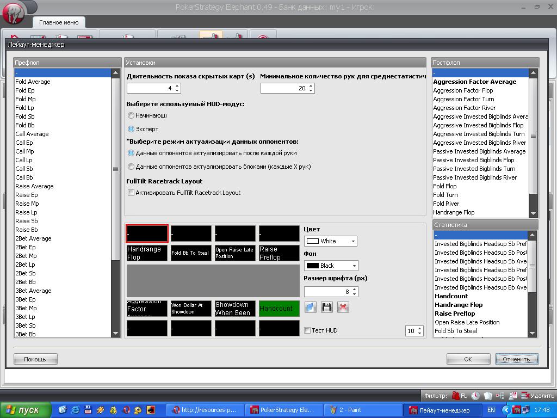Select the Showdown When Seen HUD cell

[x=235, y=309]
